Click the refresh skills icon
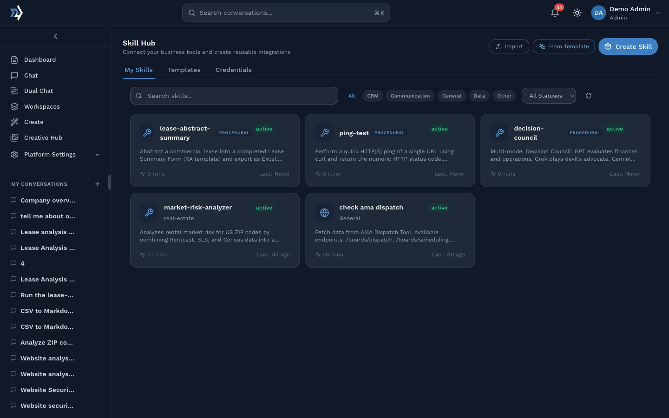Image resolution: width=669 pixels, height=418 pixels. 589,96
